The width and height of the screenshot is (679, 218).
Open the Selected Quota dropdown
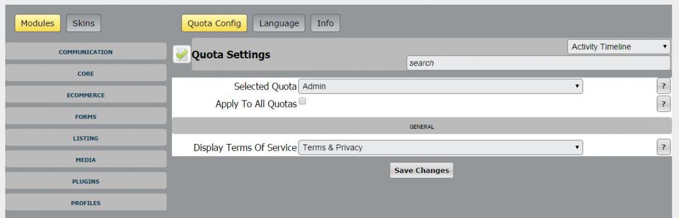point(440,87)
